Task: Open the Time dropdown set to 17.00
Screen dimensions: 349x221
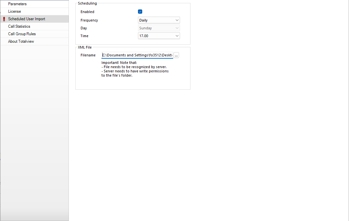Action: (159, 36)
